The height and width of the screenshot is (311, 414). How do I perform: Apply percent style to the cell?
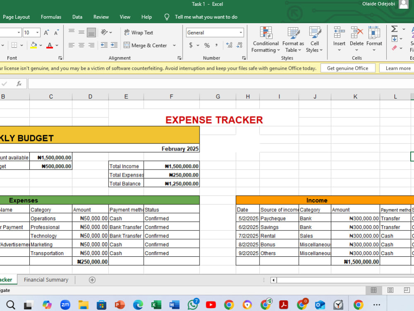point(207,45)
